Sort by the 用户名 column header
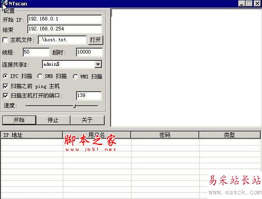This screenshot has width=262, height=199. pos(96,135)
